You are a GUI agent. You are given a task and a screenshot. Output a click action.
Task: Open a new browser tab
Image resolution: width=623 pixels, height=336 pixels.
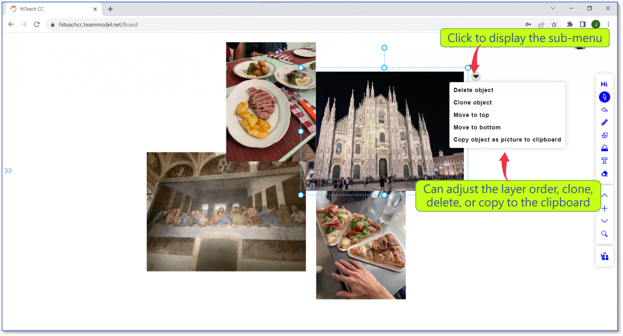110,9
